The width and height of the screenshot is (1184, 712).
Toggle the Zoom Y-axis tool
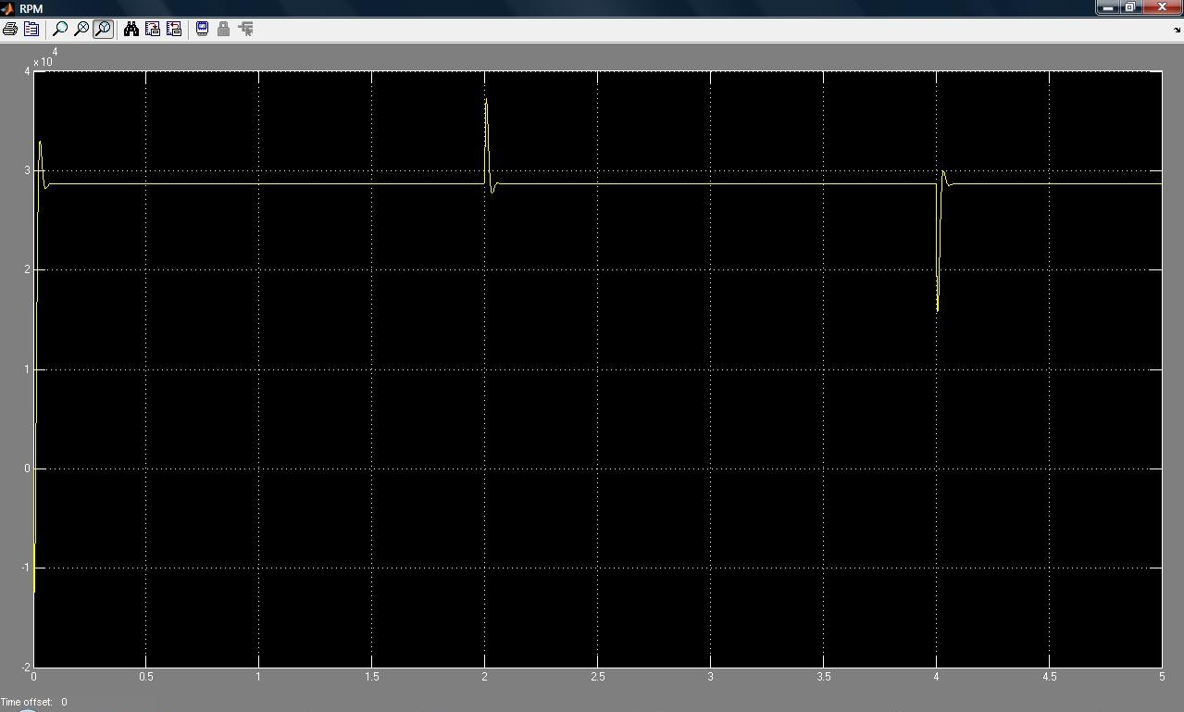103,29
